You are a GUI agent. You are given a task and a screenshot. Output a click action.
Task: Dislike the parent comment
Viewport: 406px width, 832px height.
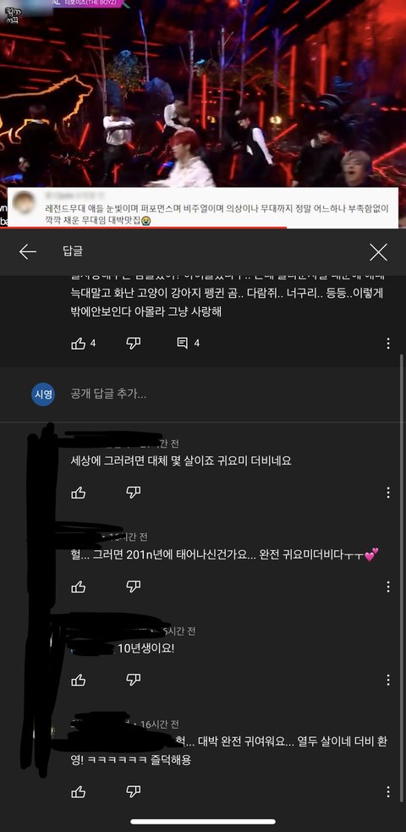[134, 344]
